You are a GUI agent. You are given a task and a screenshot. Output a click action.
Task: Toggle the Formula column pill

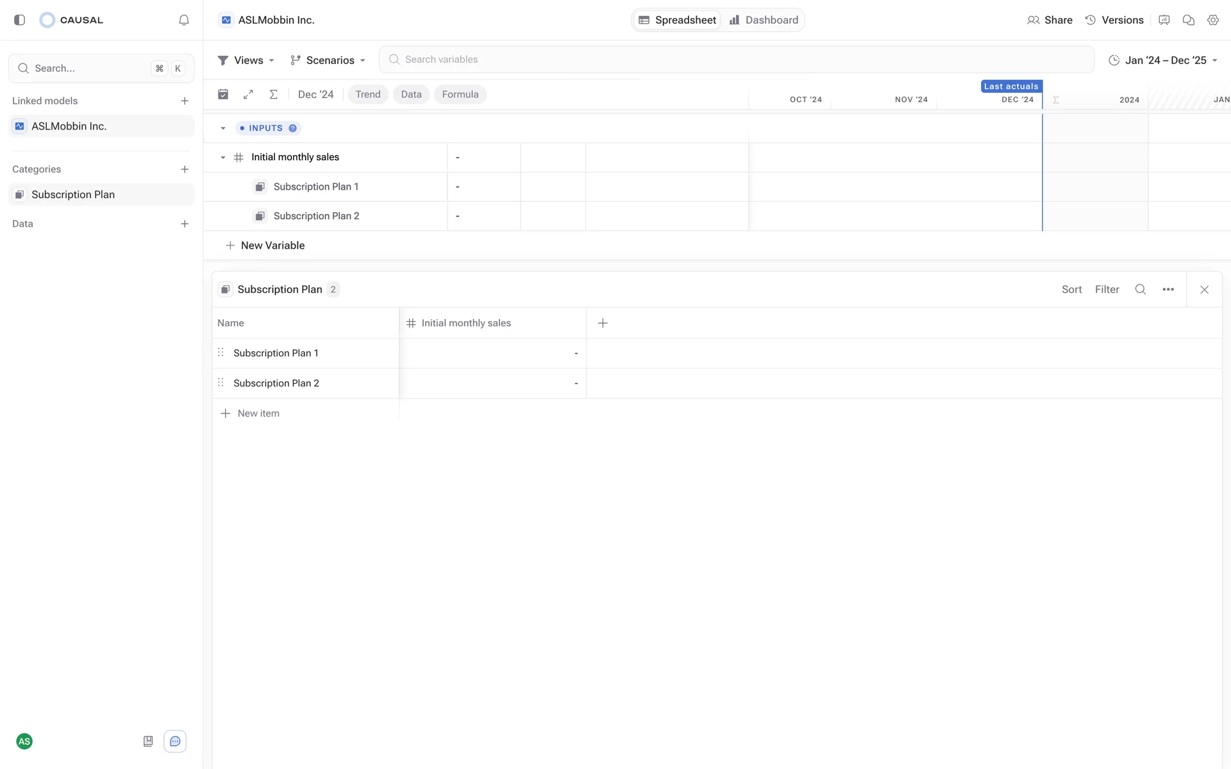460,94
